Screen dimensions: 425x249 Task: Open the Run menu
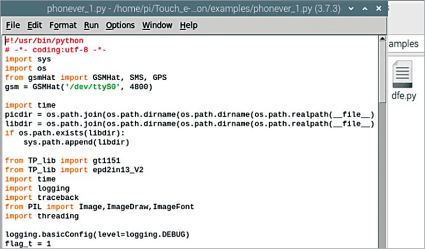tap(91, 25)
